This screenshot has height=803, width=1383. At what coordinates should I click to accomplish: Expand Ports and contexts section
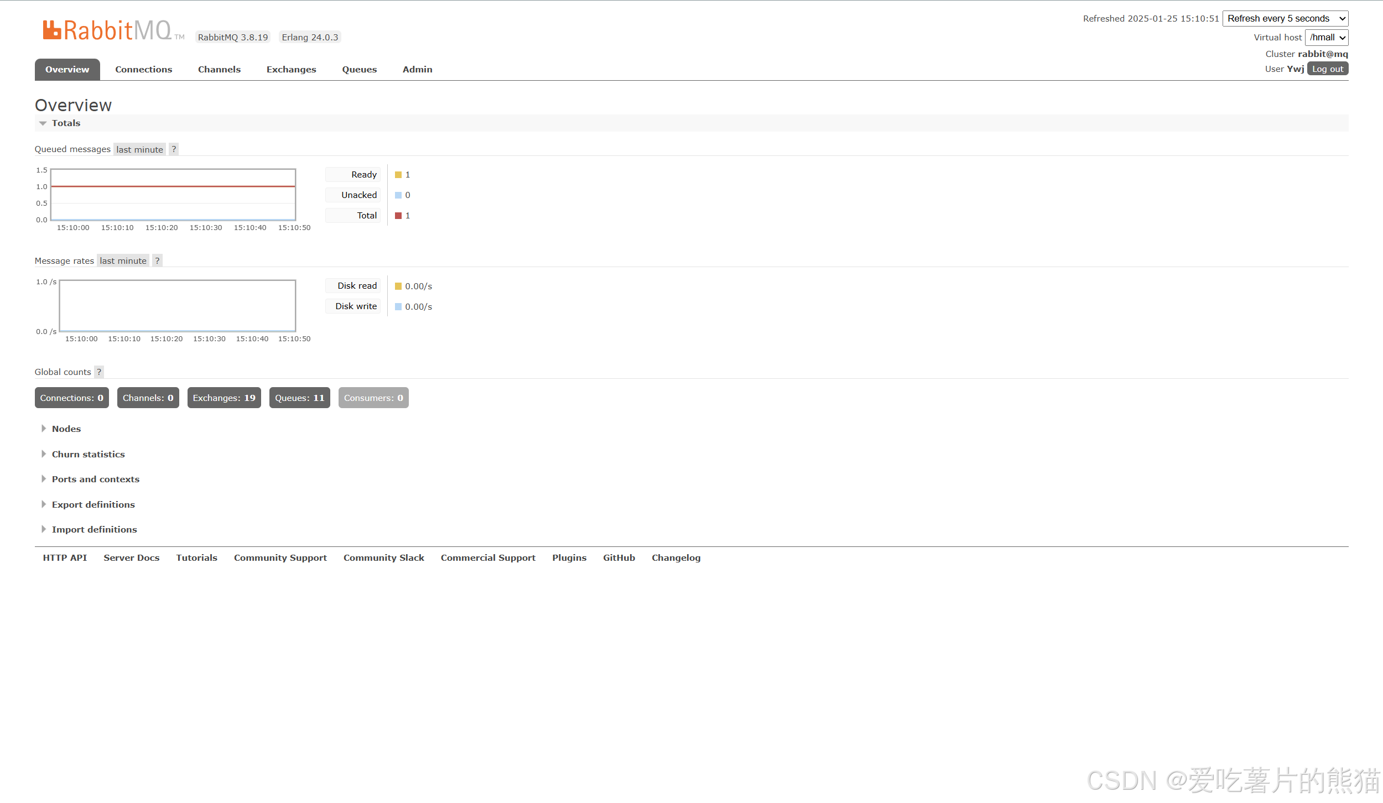tap(95, 479)
